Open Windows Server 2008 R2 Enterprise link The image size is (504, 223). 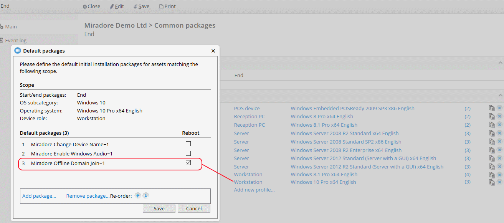coord(346,150)
